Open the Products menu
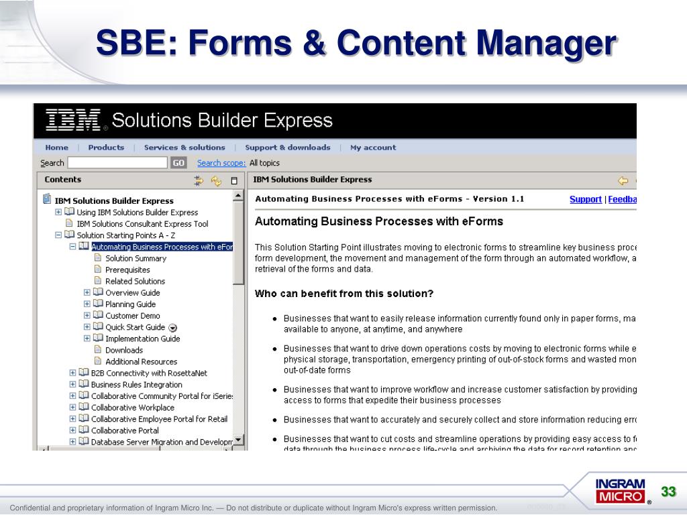The height and width of the screenshot is (515, 687). click(106, 148)
